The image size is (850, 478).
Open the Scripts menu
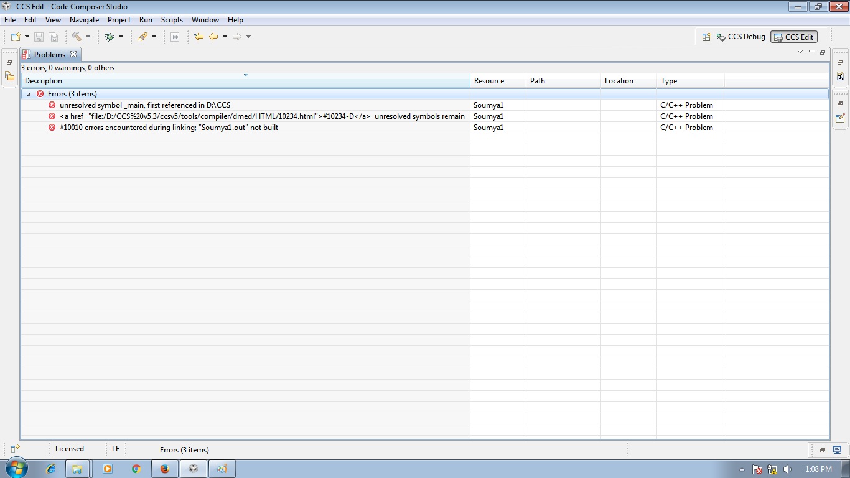172,20
